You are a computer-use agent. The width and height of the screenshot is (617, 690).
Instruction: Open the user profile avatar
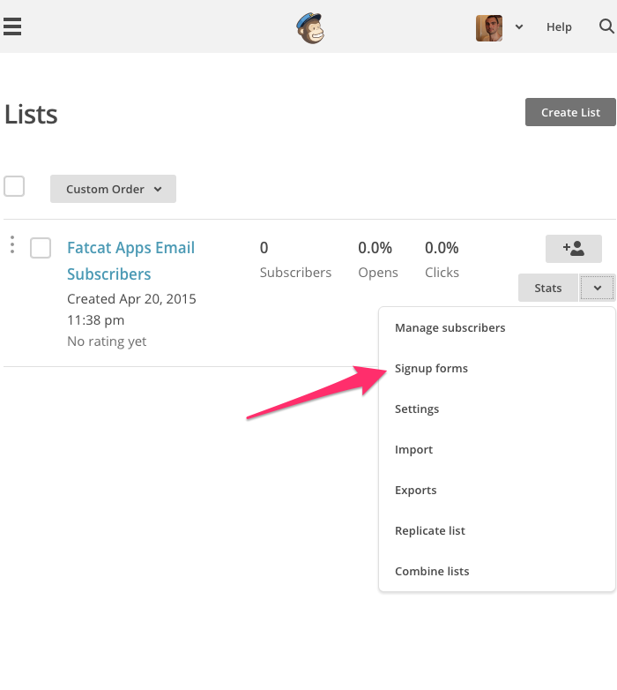pos(489,27)
